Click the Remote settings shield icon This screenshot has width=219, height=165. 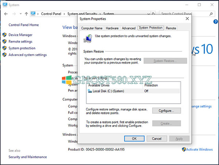(4, 41)
